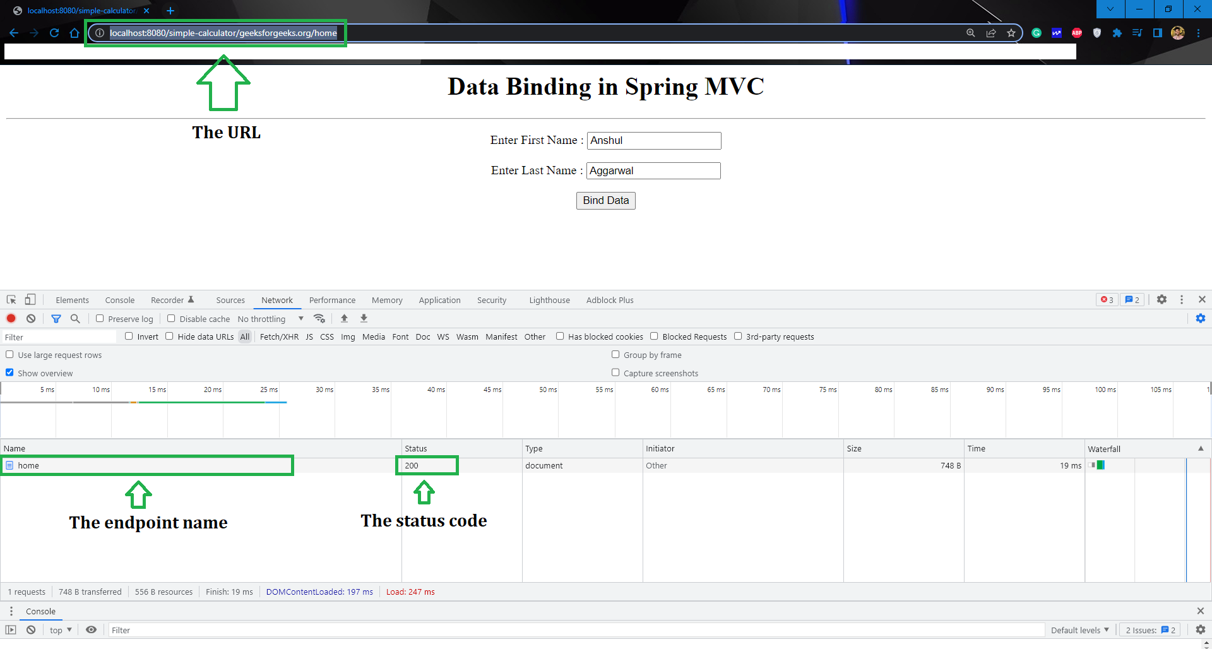Screen dimensions: 1212x649
Task: Check the Disable cache option
Action: point(171,318)
